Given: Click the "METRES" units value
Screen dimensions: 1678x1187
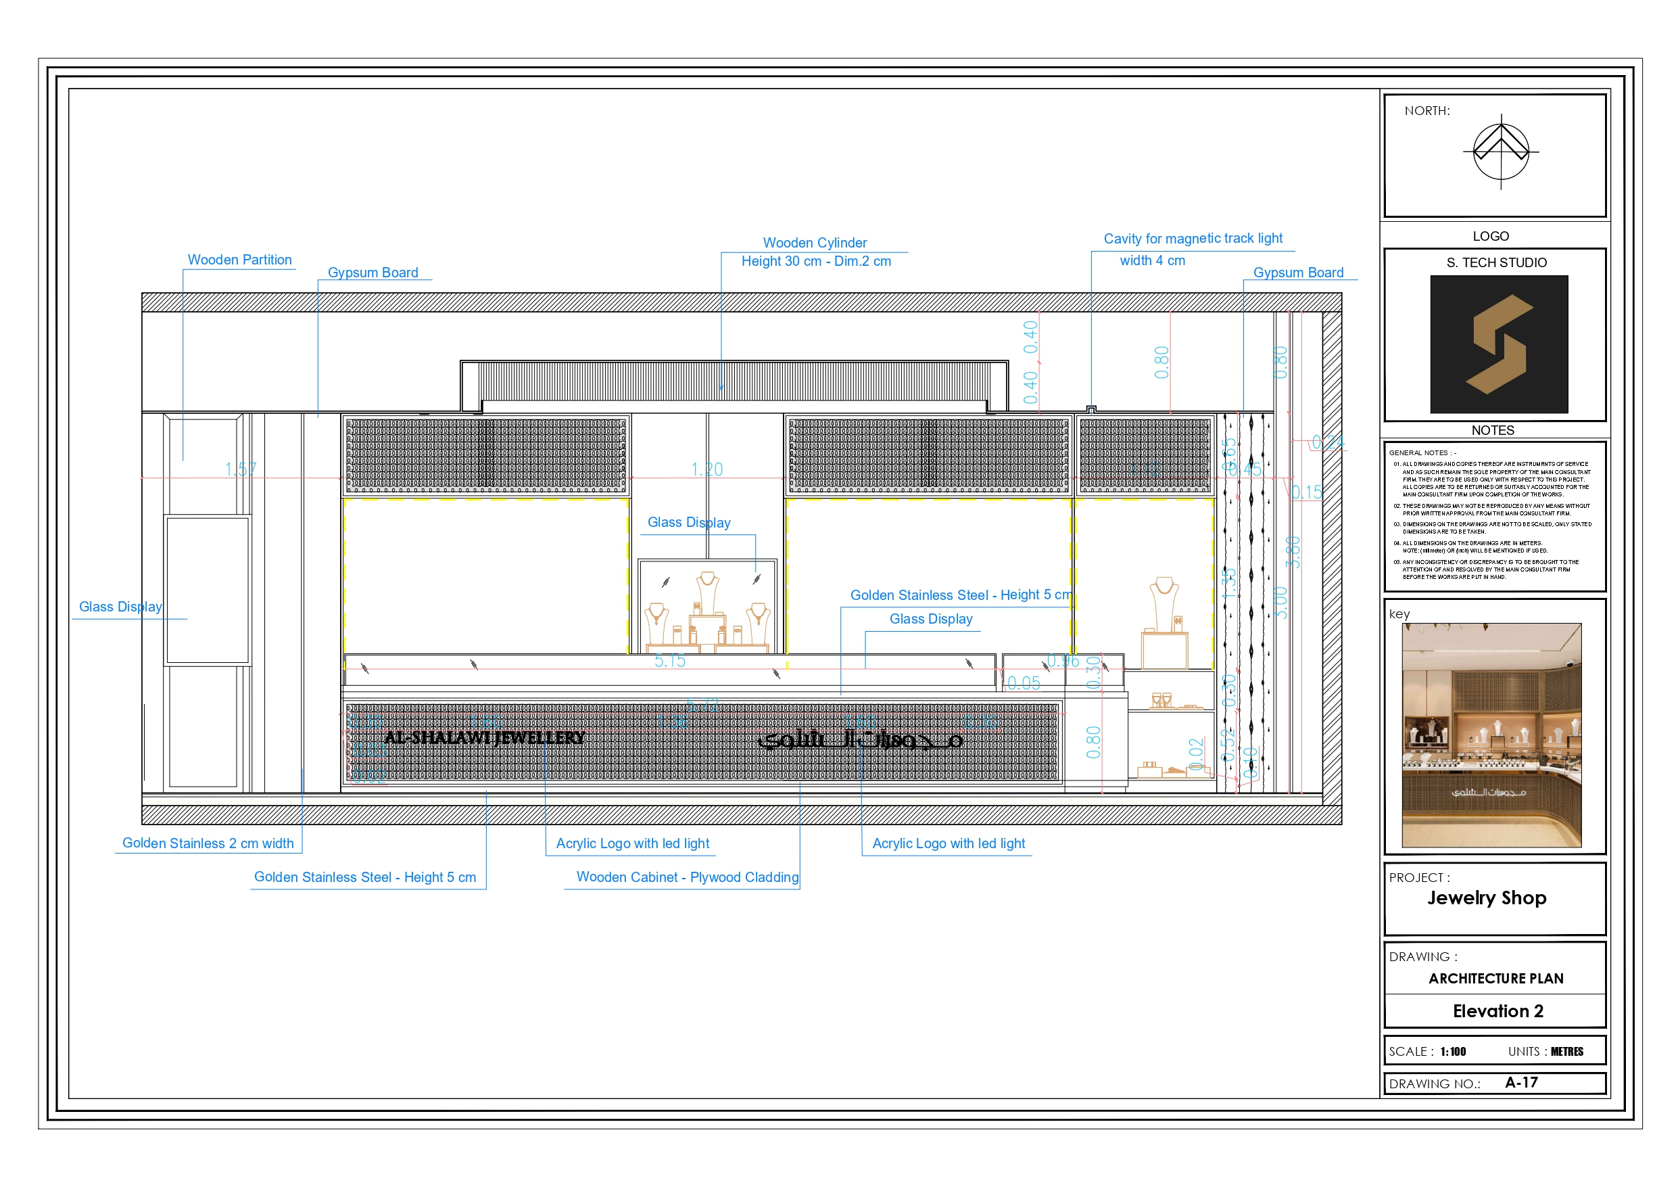Looking at the screenshot, I should point(1567,1052).
